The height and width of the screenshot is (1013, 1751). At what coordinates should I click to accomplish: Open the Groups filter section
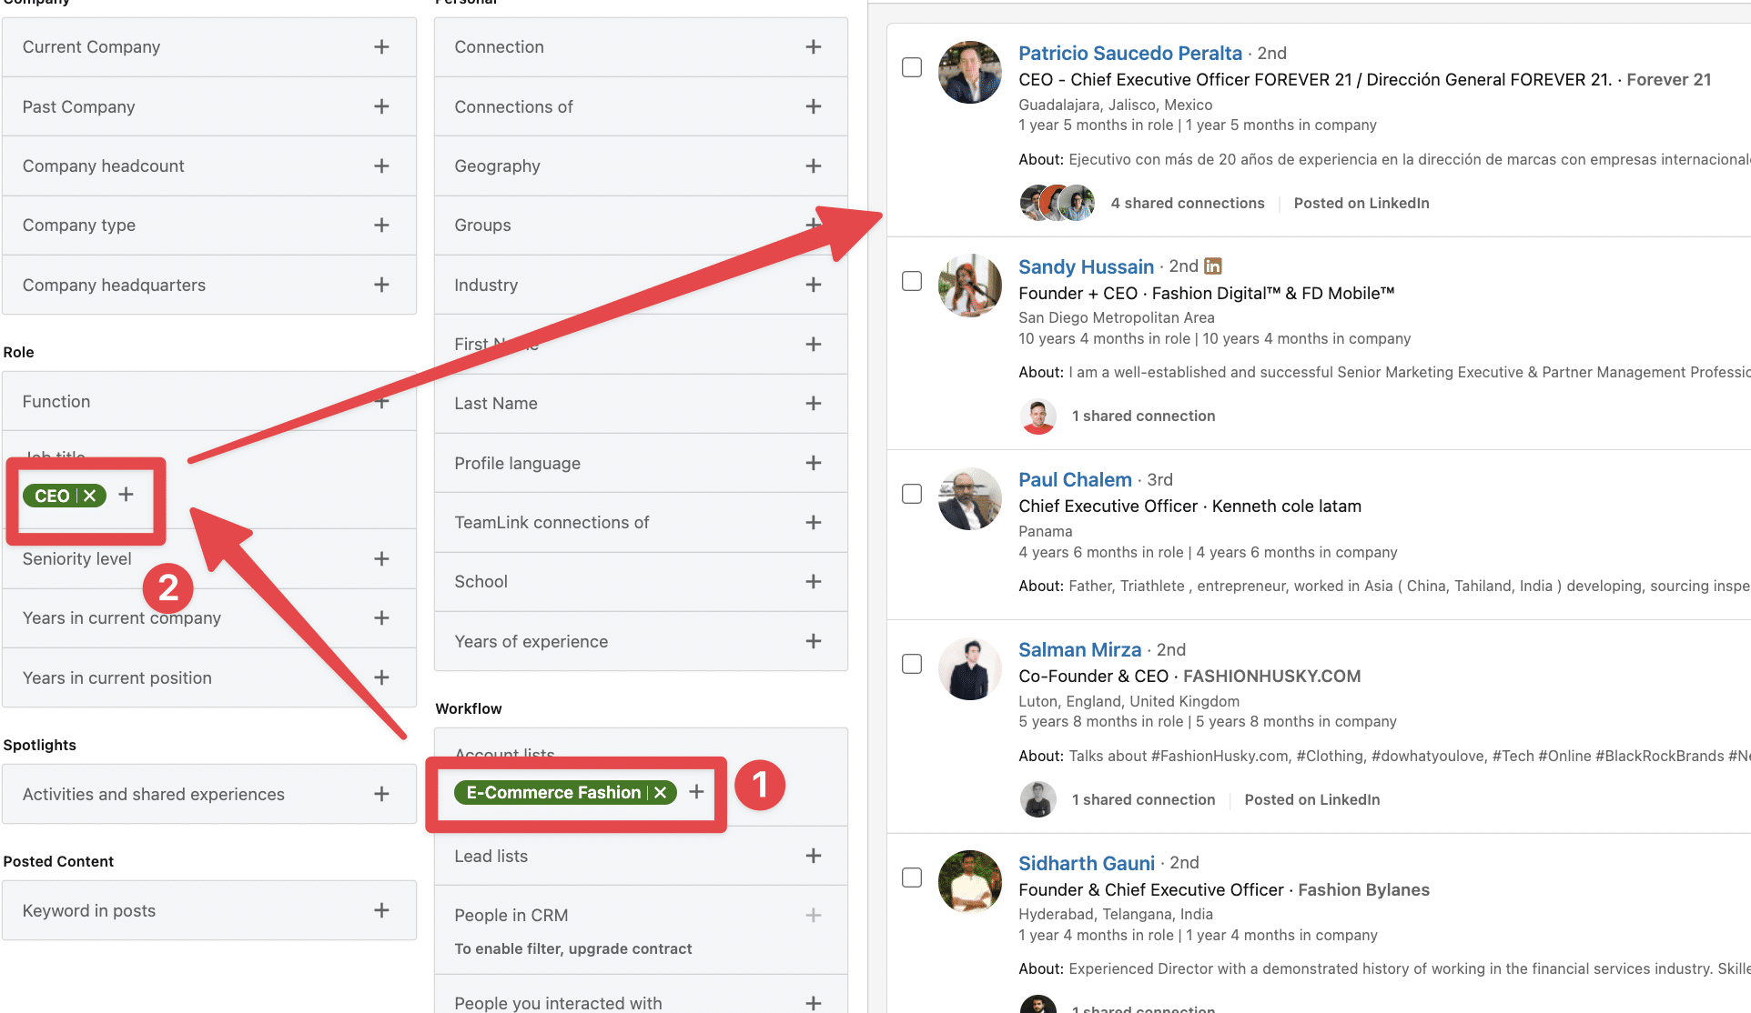(x=815, y=225)
